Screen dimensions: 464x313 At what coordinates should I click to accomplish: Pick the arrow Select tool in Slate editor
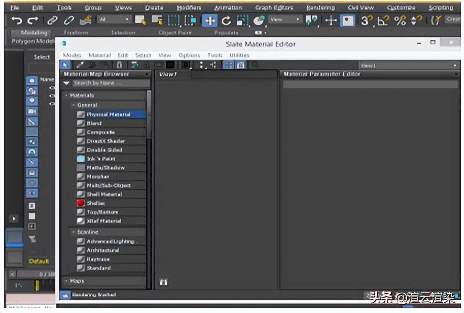66,65
